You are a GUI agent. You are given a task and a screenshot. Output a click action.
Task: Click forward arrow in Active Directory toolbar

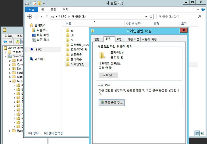click(x=10, y=42)
